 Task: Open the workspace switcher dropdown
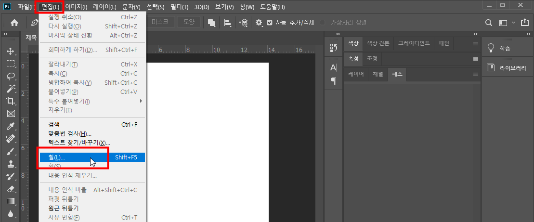point(506,23)
